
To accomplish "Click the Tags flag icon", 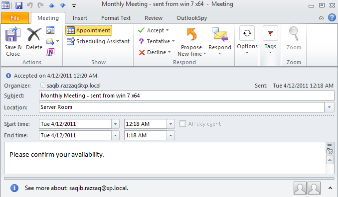I will [270, 33].
